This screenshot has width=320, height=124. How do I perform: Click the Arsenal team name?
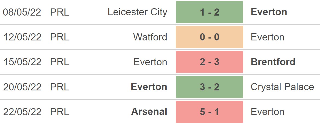point(149,112)
